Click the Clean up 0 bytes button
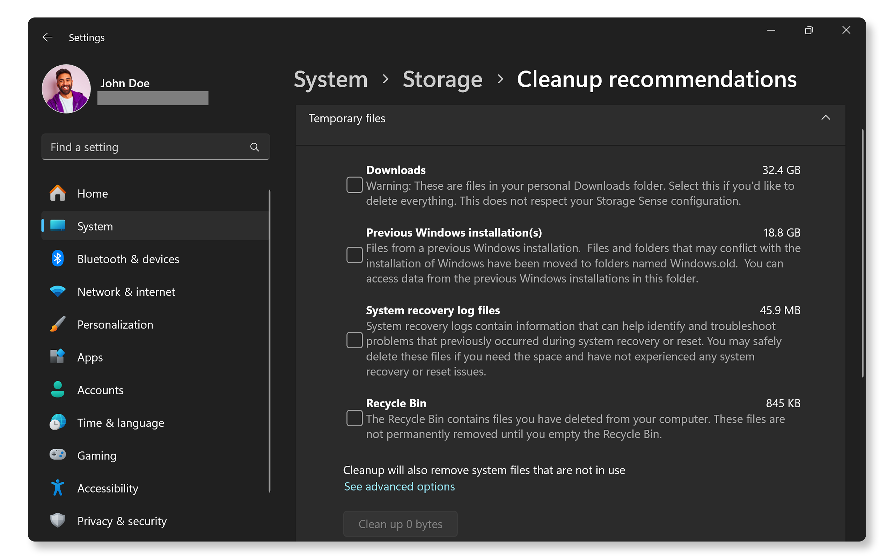The width and height of the screenshot is (894, 559). 400,524
